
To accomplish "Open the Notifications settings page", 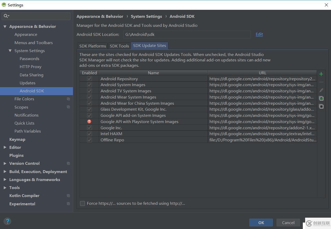I will point(26,115).
